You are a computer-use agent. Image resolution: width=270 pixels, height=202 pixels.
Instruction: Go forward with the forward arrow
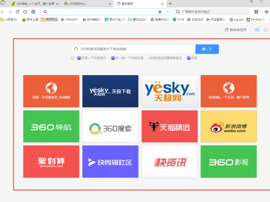tap(10, 12)
